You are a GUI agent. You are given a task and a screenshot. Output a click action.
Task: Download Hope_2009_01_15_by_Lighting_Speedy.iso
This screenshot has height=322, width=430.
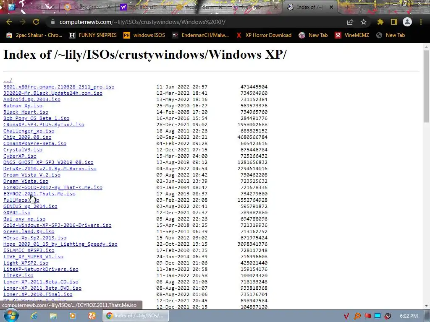click(60, 244)
